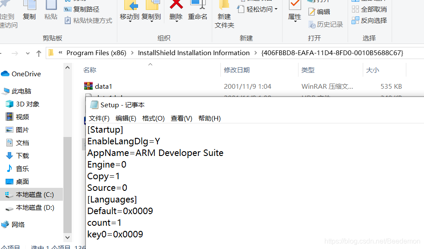Click the Default=0x0009 line in Notepad
This screenshot has width=424, height=249.
pyautogui.click(x=120, y=211)
